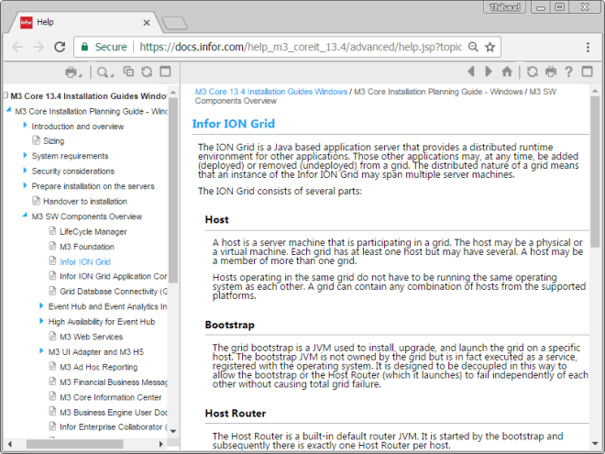
Task: Bookmark this page with the star icon
Action: (x=490, y=47)
